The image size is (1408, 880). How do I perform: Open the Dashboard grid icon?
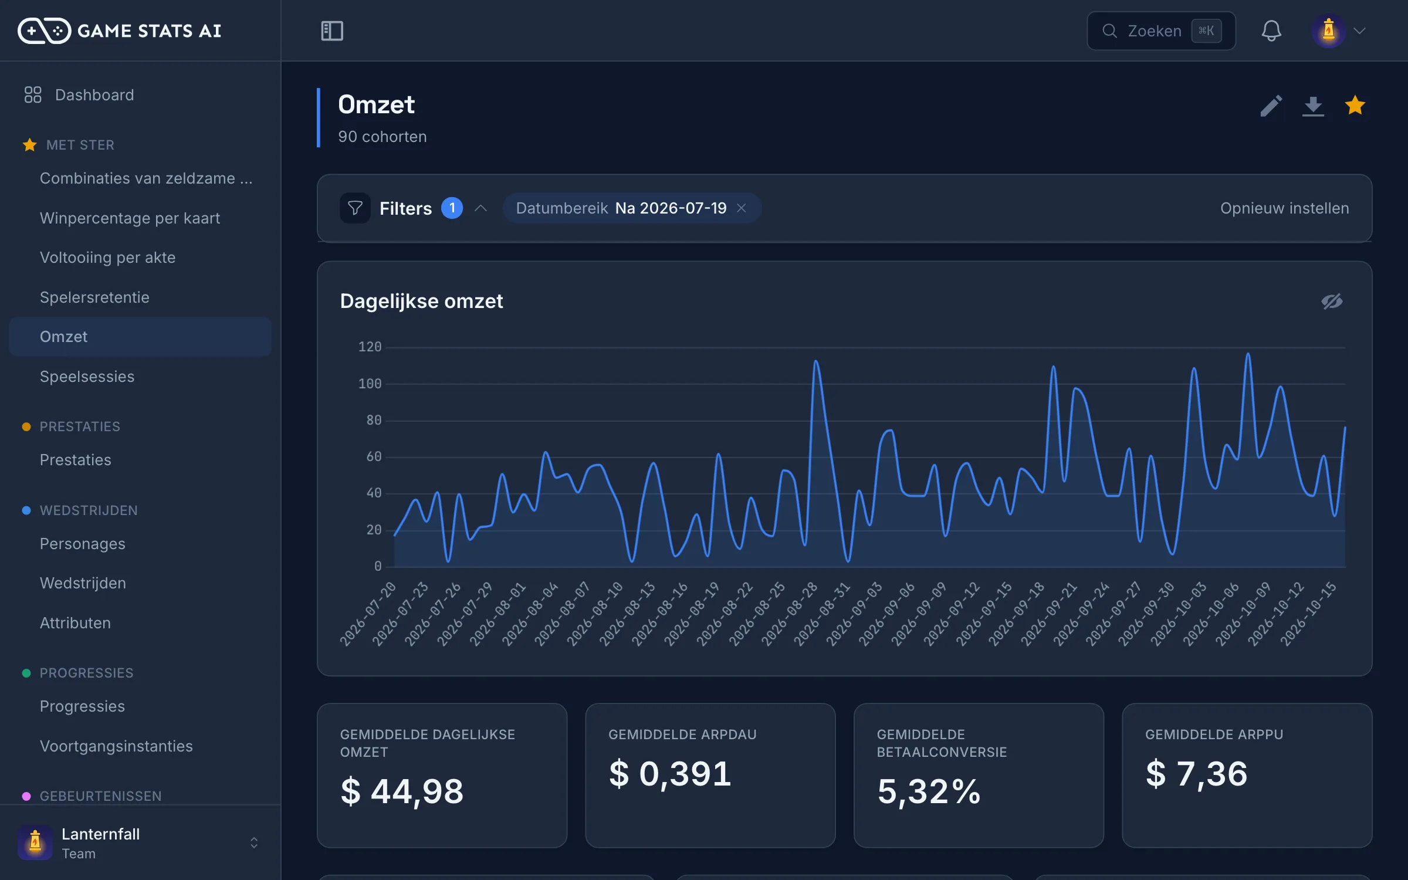(x=33, y=95)
